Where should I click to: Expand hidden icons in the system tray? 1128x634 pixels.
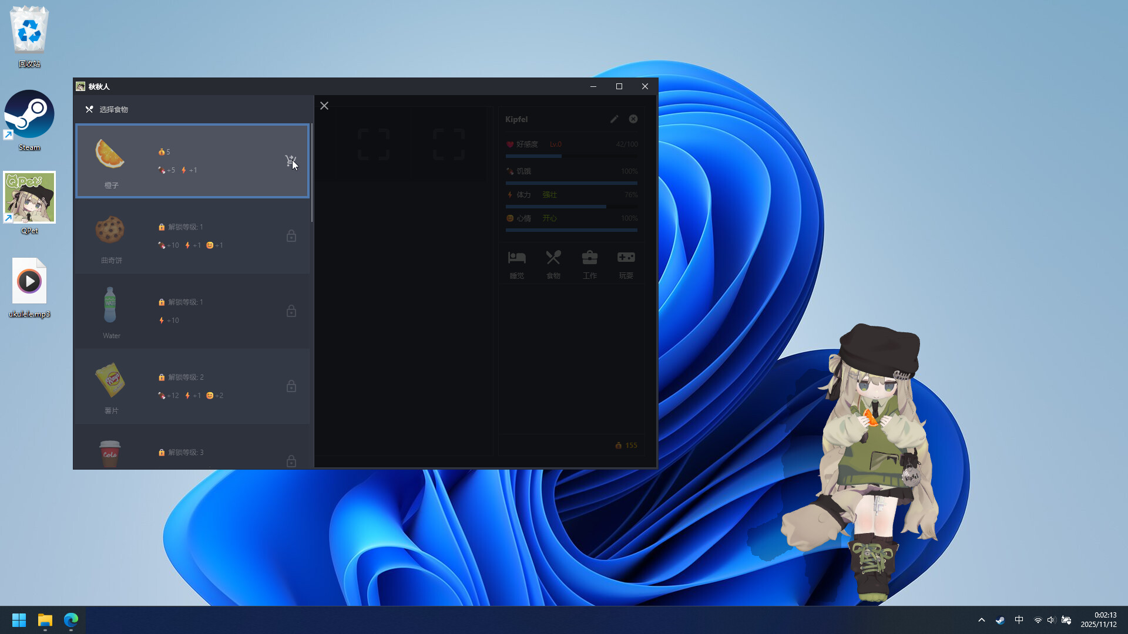(982, 619)
